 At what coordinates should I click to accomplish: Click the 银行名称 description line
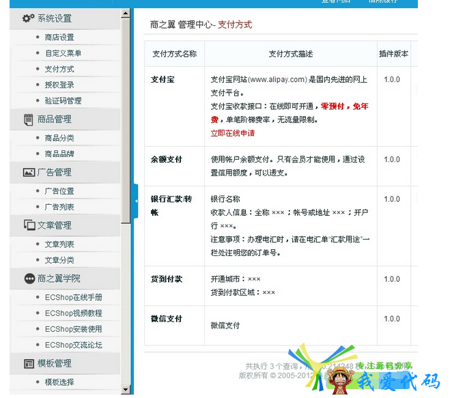pyautogui.click(x=225, y=199)
